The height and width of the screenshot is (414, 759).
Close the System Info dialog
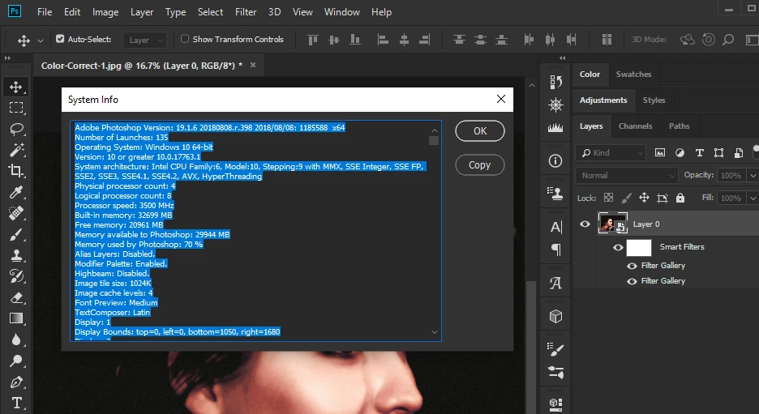coord(501,99)
